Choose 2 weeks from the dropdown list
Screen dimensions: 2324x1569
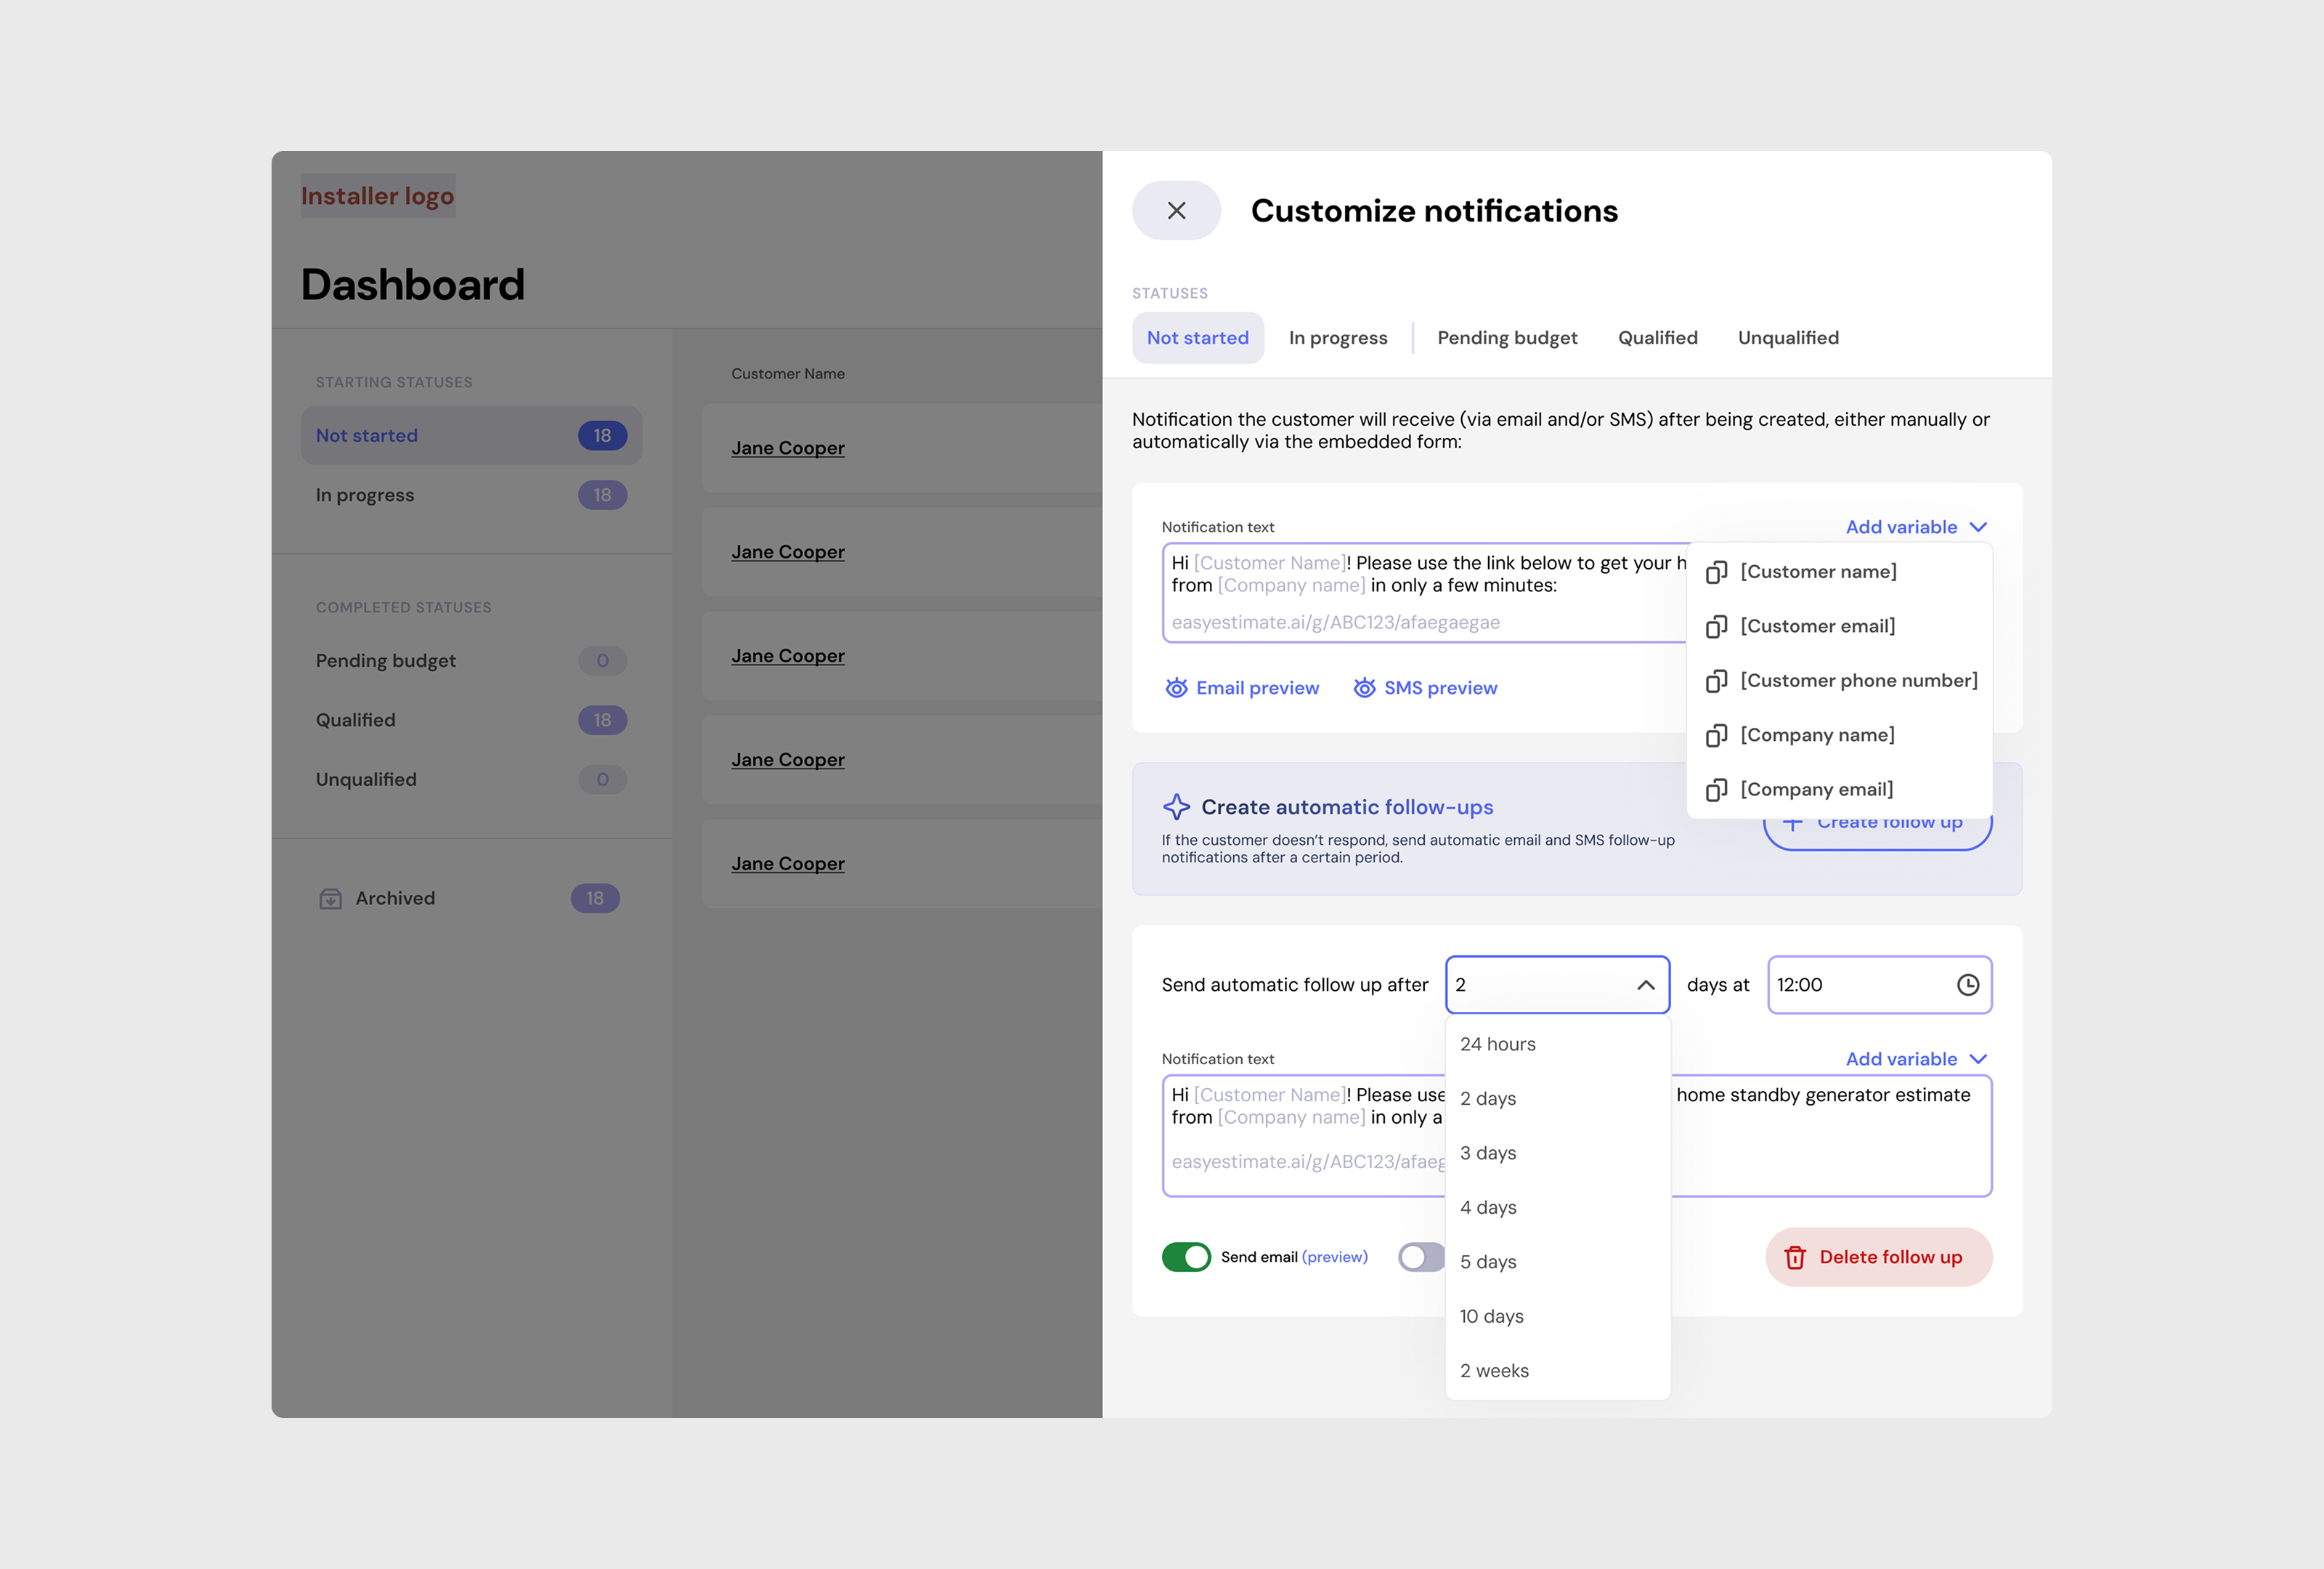(x=1557, y=1371)
